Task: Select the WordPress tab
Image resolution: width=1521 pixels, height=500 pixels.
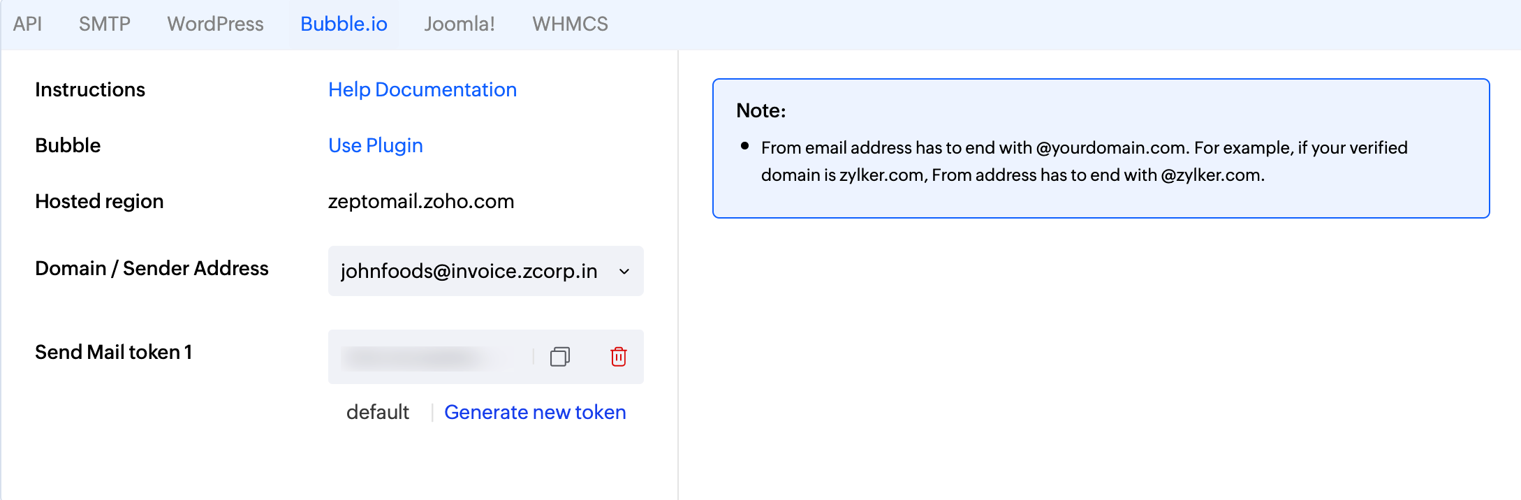Action: click(x=215, y=24)
